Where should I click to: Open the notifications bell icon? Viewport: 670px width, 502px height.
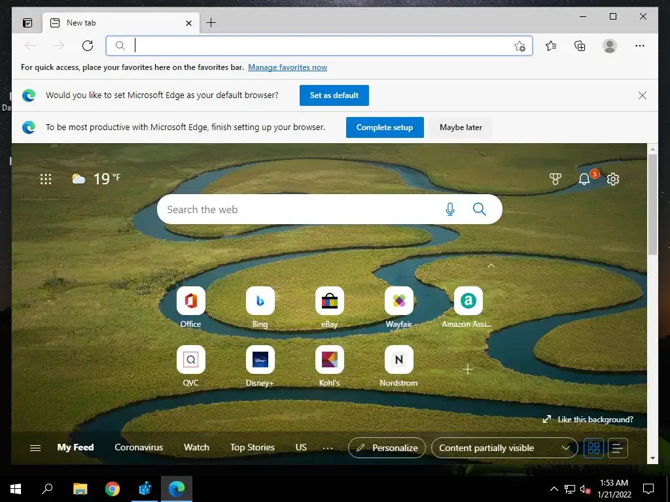[x=584, y=179]
